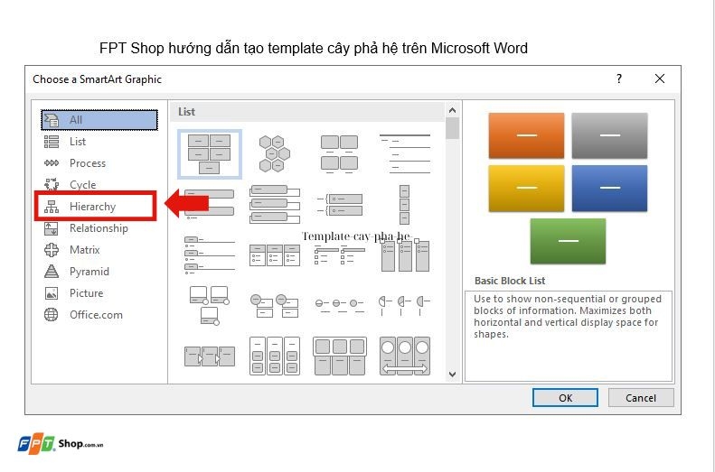Open help with the question mark

coord(619,79)
